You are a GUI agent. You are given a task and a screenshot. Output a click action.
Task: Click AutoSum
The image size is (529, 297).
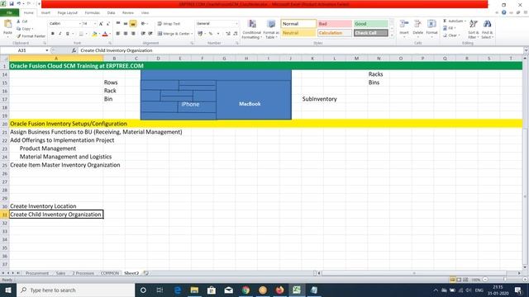[x=454, y=21]
